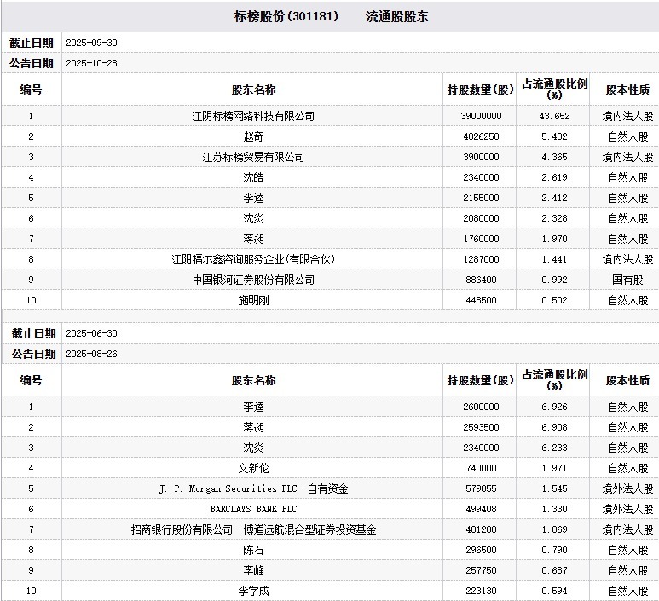This screenshot has width=659, height=601.
Task: Click shareholder name 赵奇
Action: click(253, 136)
